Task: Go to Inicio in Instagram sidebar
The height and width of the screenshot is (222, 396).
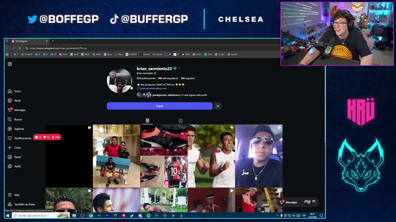Action: (14, 91)
